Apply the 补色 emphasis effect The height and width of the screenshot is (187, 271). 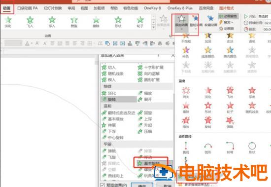[186, 52]
